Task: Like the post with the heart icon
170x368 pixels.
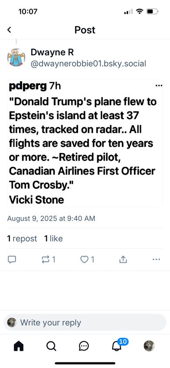Action: tap(84, 259)
